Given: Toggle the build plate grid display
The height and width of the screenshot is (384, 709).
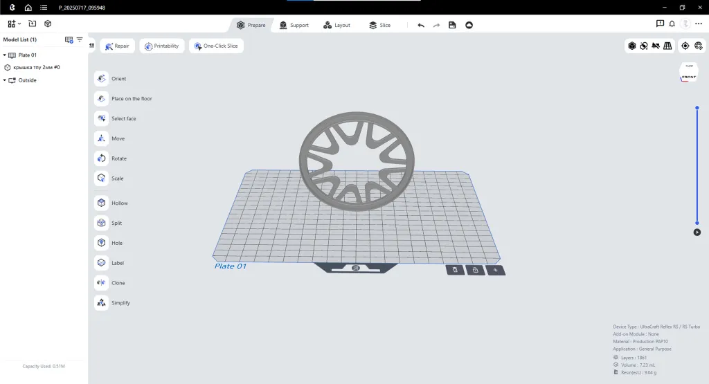Looking at the screenshot, I should tap(667, 46).
